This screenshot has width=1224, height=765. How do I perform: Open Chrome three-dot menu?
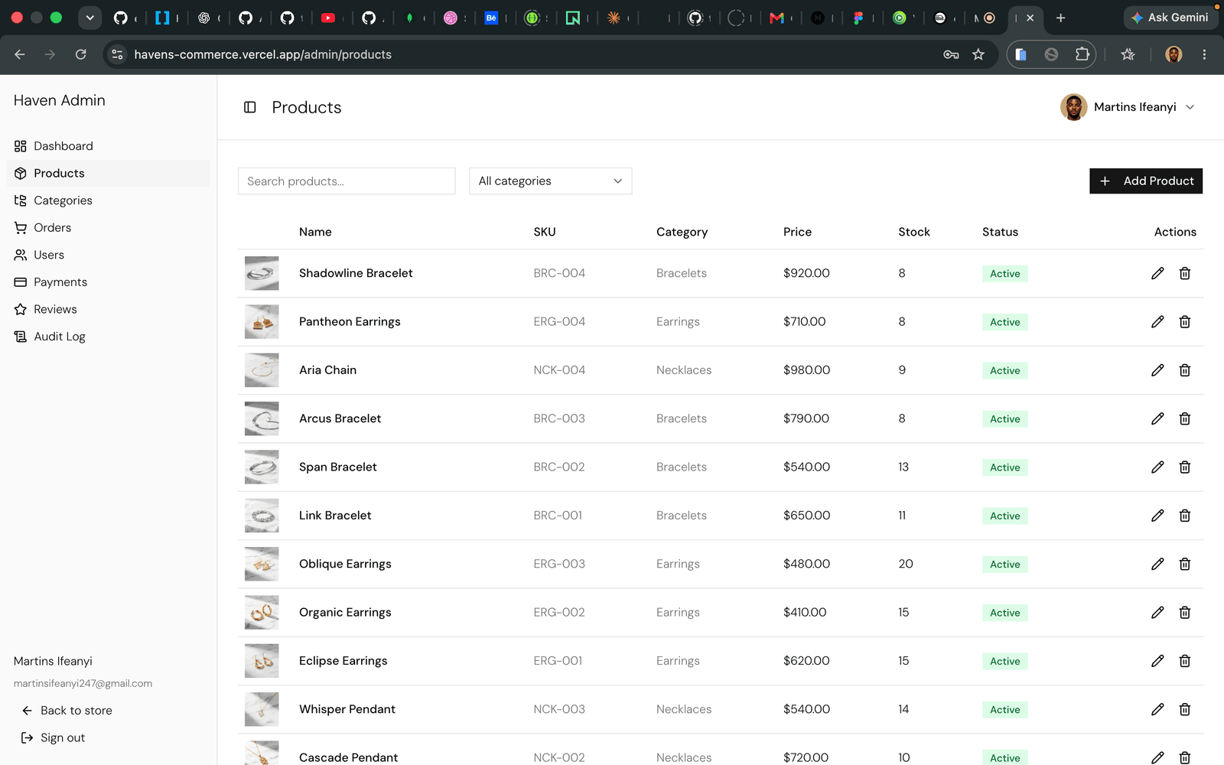1204,54
